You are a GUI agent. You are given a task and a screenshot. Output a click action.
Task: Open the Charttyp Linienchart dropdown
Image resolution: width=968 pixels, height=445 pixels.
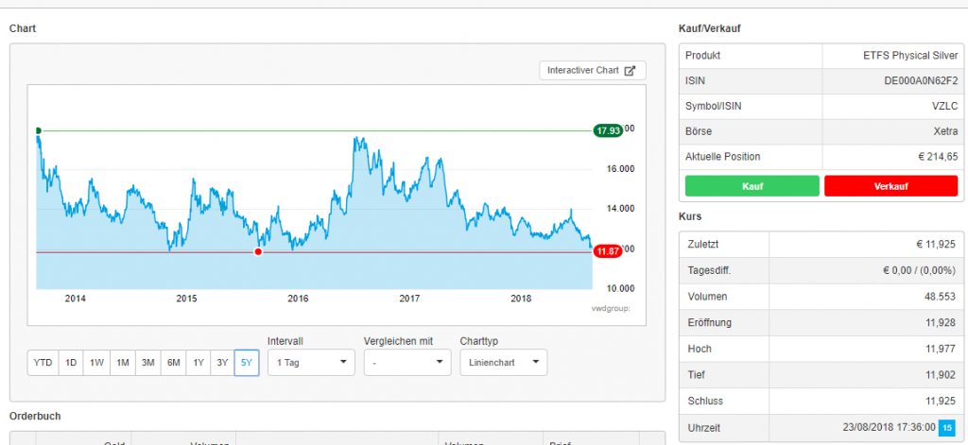click(503, 363)
